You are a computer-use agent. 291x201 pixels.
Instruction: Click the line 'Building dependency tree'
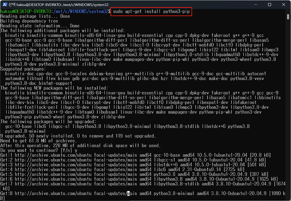point(29,21)
